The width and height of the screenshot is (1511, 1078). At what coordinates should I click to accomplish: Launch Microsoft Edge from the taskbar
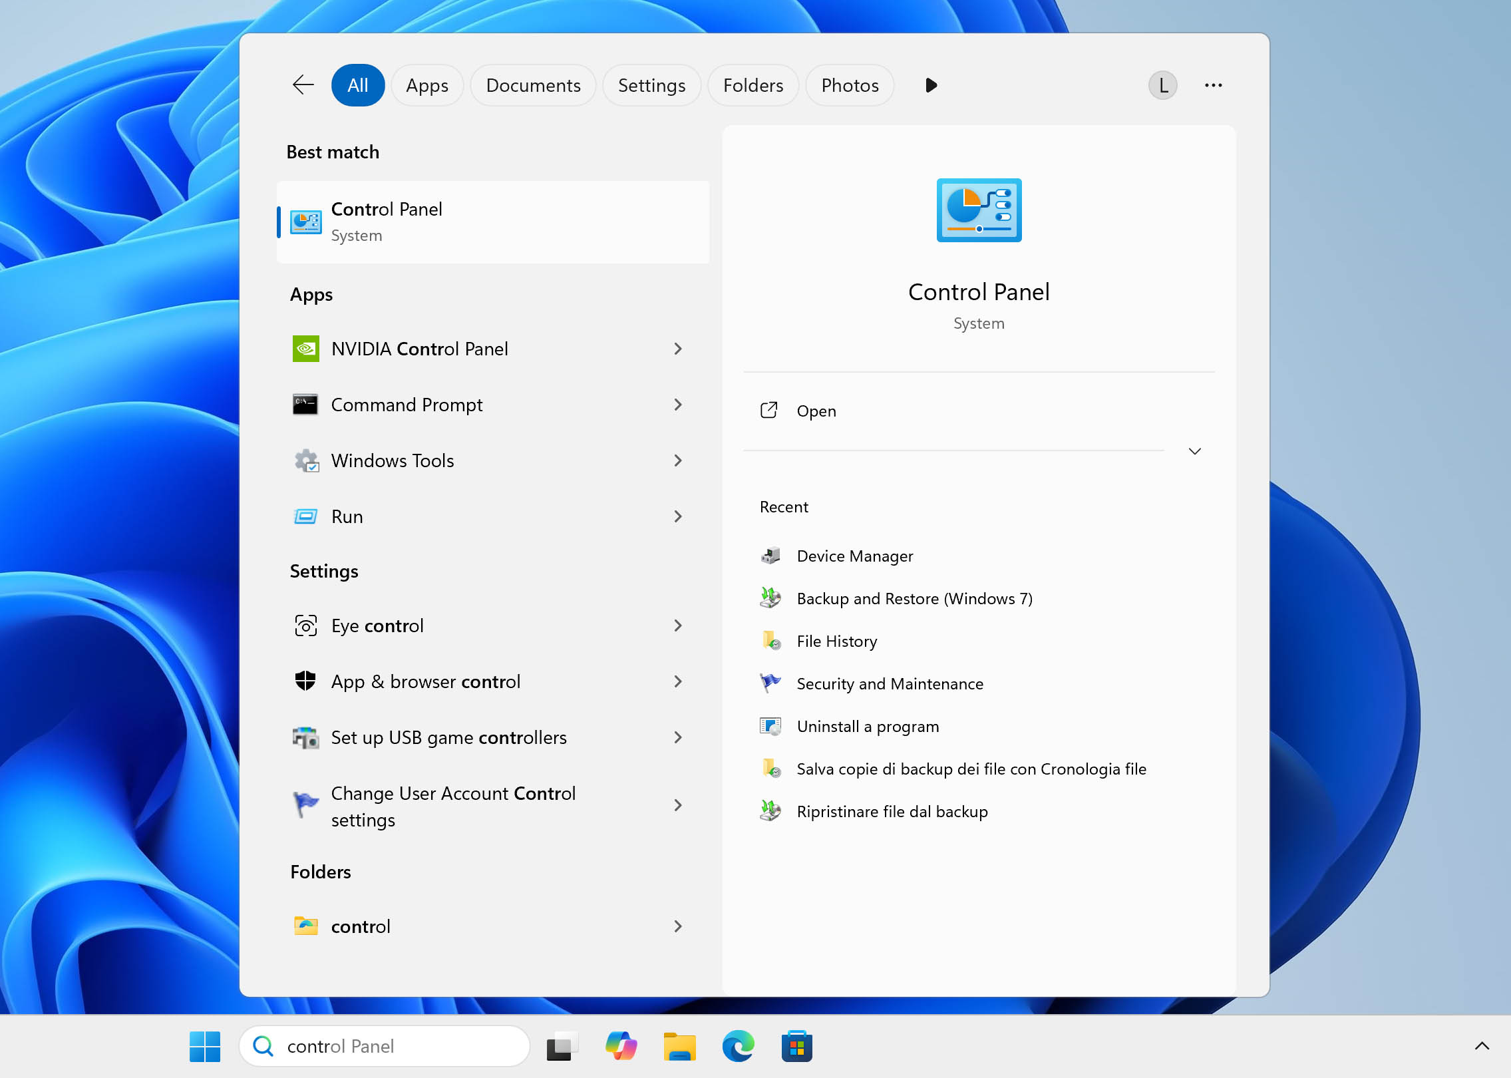738,1046
